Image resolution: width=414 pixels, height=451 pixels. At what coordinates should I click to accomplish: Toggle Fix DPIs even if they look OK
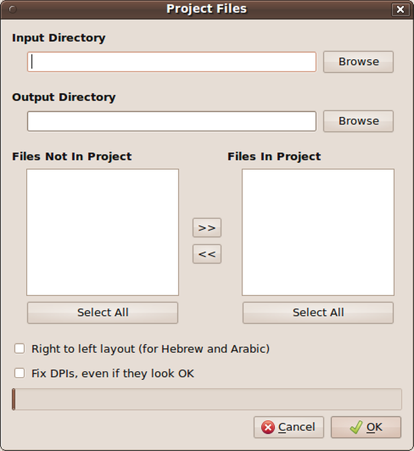pos(20,374)
